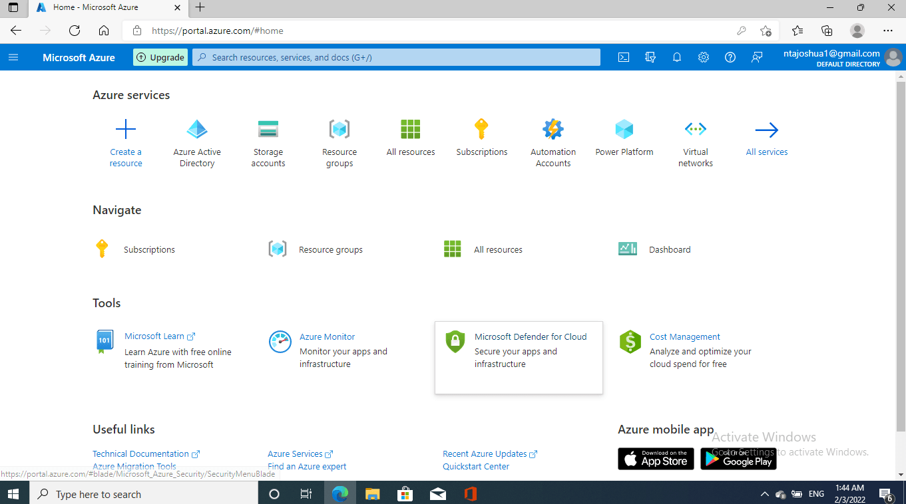The width and height of the screenshot is (906, 504).
Task: Open portal settings gear
Action: [704, 57]
